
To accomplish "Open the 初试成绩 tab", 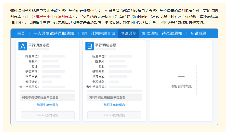I will tap(198, 33).
